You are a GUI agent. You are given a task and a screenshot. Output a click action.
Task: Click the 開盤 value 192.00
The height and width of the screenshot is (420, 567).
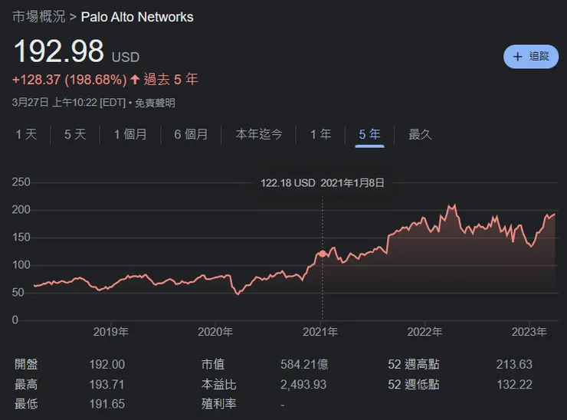pos(107,364)
